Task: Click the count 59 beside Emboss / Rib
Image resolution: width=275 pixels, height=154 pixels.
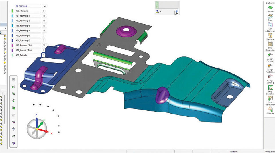Action: point(44,45)
